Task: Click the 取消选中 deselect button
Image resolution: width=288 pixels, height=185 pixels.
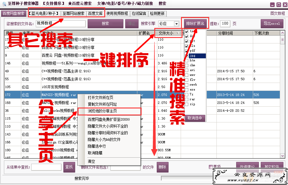Action: tap(195, 118)
